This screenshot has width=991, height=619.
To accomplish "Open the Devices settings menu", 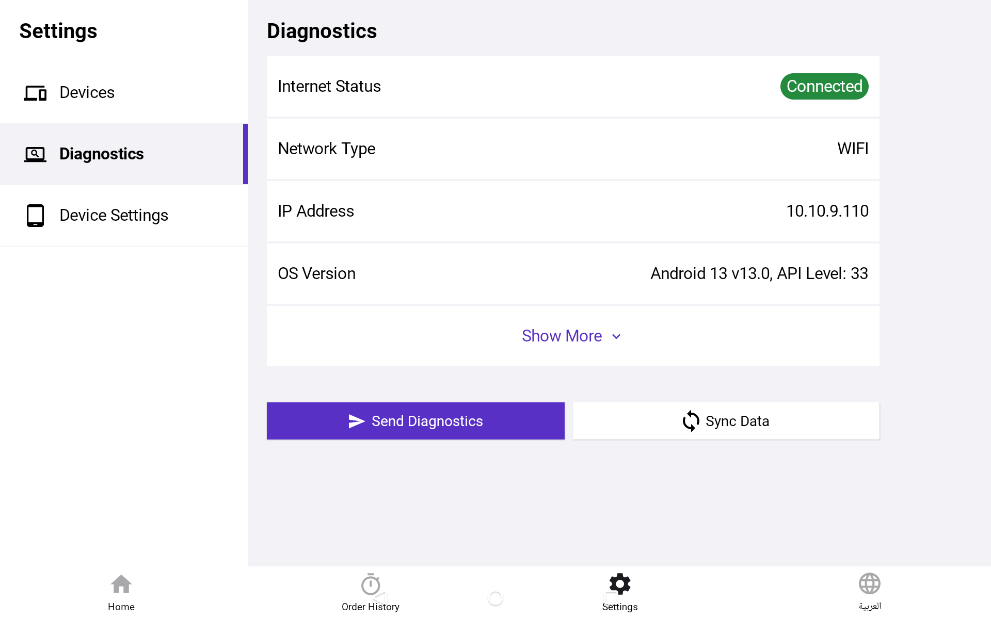I will (x=87, y=93).
